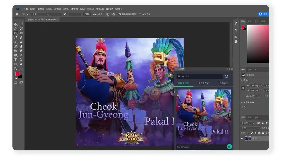Viewport: 281px width, 156px height.
Task: Select the Zoom tool
Action: 15,68
